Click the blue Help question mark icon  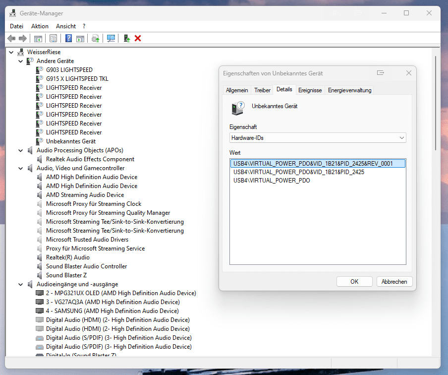point(68,38)
